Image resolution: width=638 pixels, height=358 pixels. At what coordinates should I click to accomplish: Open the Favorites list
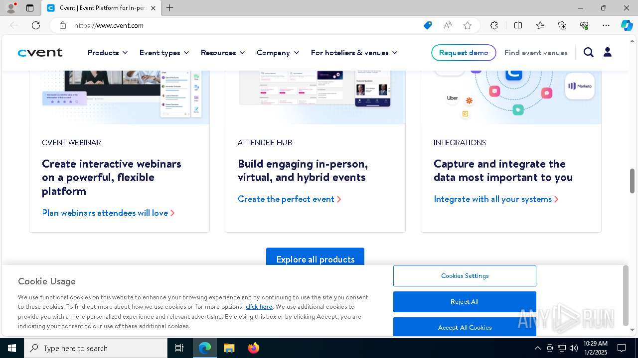pyautogui.click(x=540, y=25)
